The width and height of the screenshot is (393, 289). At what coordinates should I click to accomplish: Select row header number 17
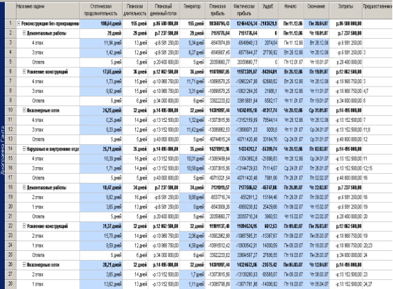click(10, 178)
